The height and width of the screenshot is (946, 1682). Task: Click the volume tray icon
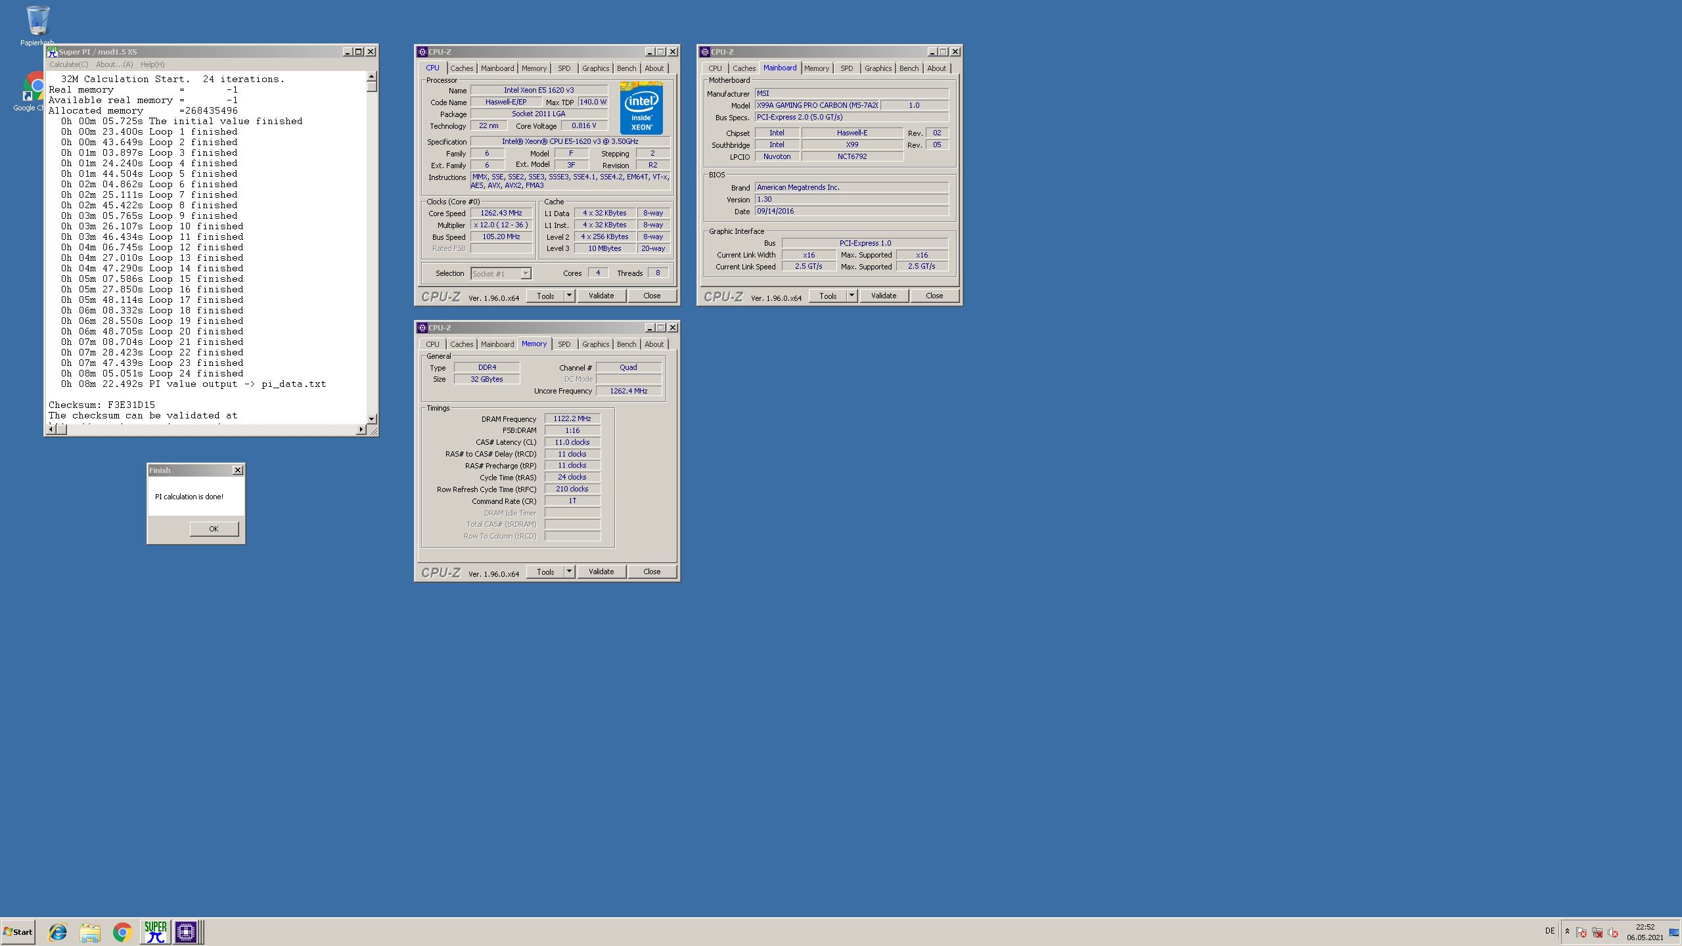(1613, 932)
